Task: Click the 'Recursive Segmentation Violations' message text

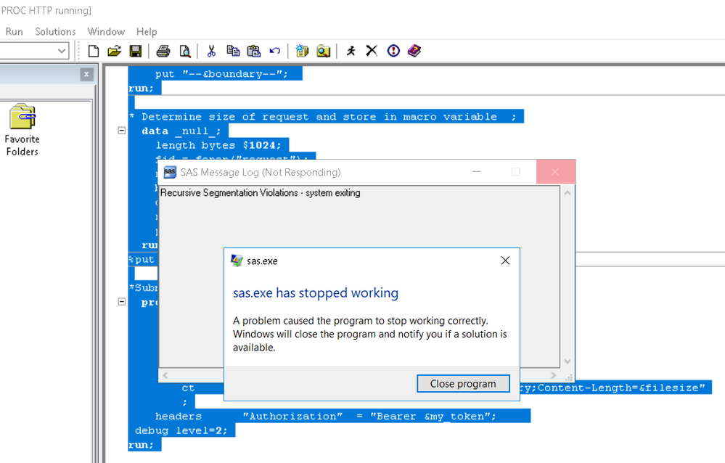Action: 261,193
